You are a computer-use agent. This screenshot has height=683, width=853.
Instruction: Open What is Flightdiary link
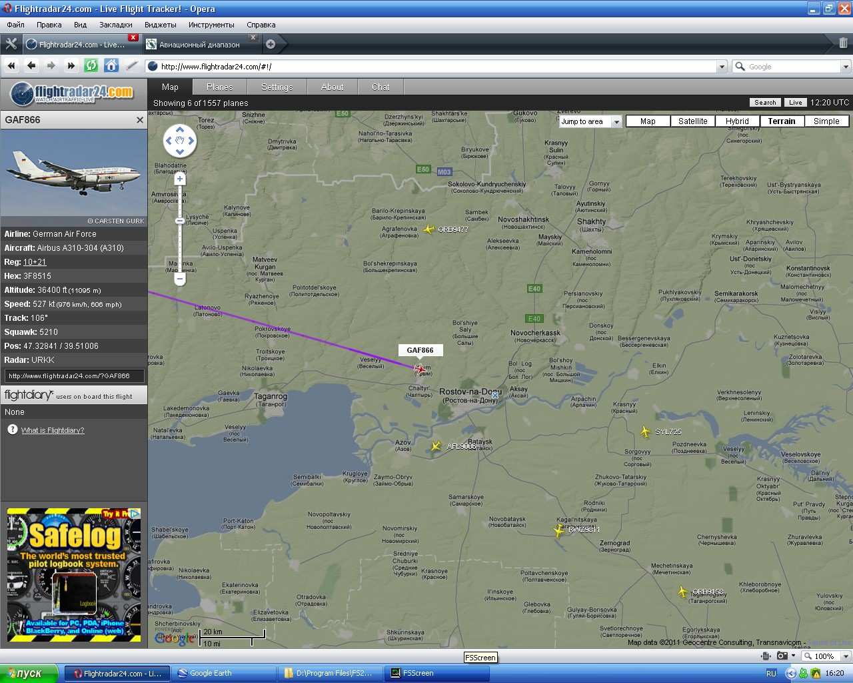53,430
